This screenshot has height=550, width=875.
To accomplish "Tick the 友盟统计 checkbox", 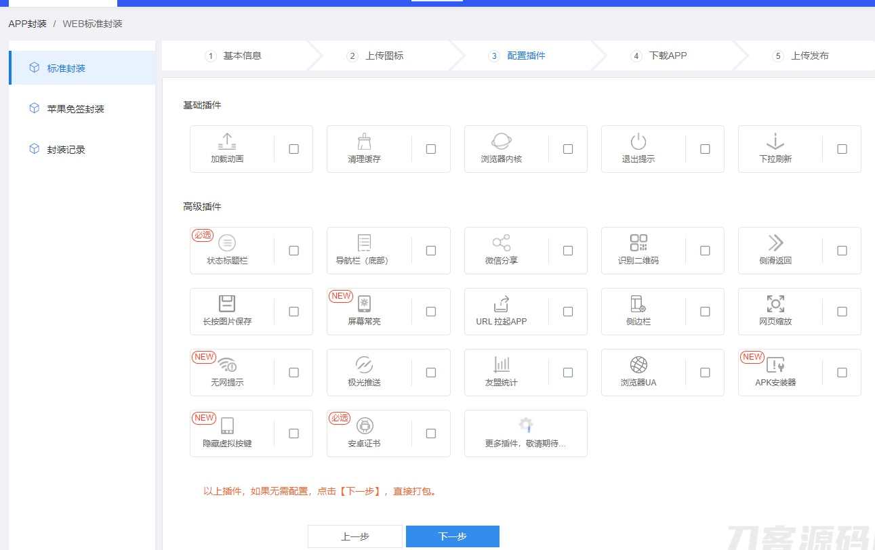I will pyautogui.click(x=568, y=373).
